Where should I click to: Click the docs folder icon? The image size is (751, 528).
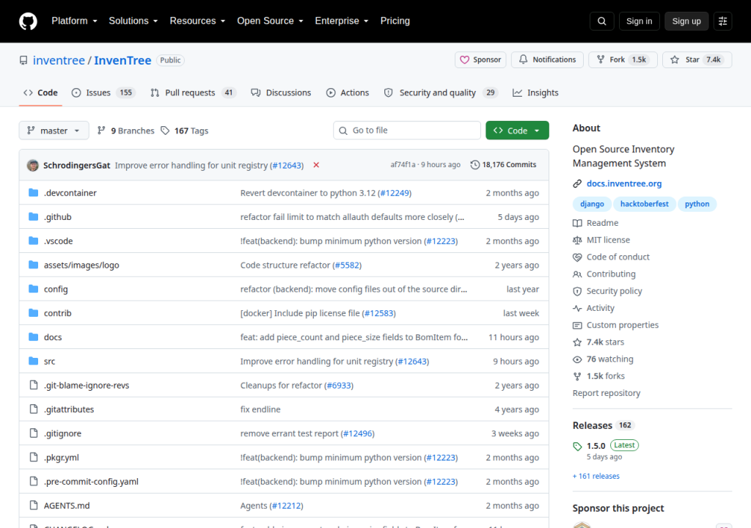(34, 337)
